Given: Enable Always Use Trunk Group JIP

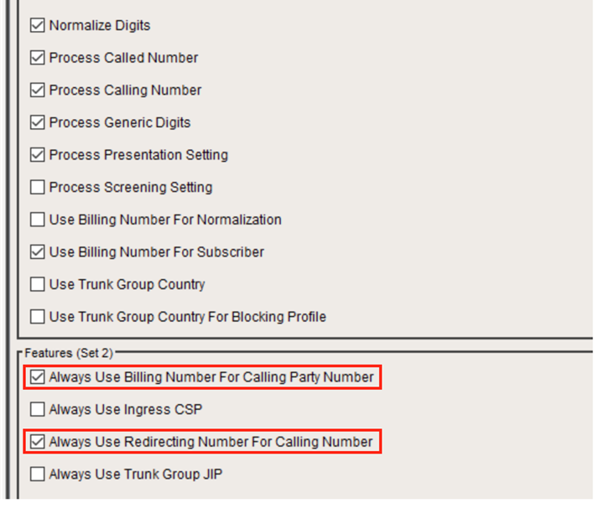Looking at the screenshot, I should coord(37,474).
